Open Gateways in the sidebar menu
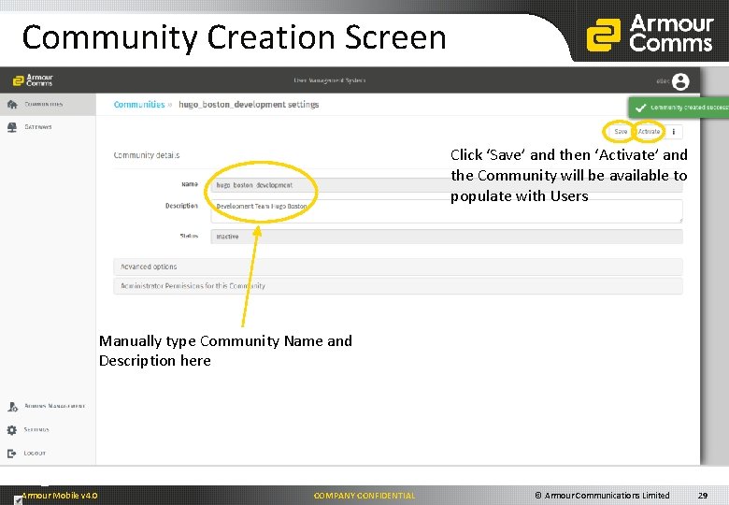The image size is (729, 505). [x=48, y=127]
